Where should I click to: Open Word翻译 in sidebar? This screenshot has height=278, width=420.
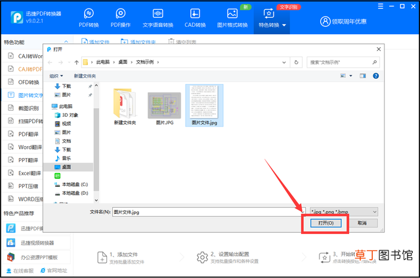click(25, 147)
